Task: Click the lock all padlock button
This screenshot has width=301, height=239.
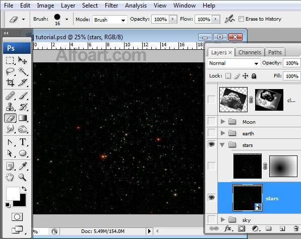Action: [254, 76]
